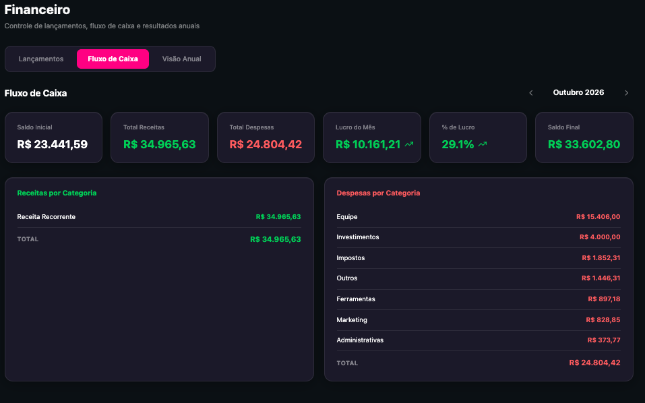645x403 pixels.
Task: Select the Outros expense label
Action: (x=347, y=278)
